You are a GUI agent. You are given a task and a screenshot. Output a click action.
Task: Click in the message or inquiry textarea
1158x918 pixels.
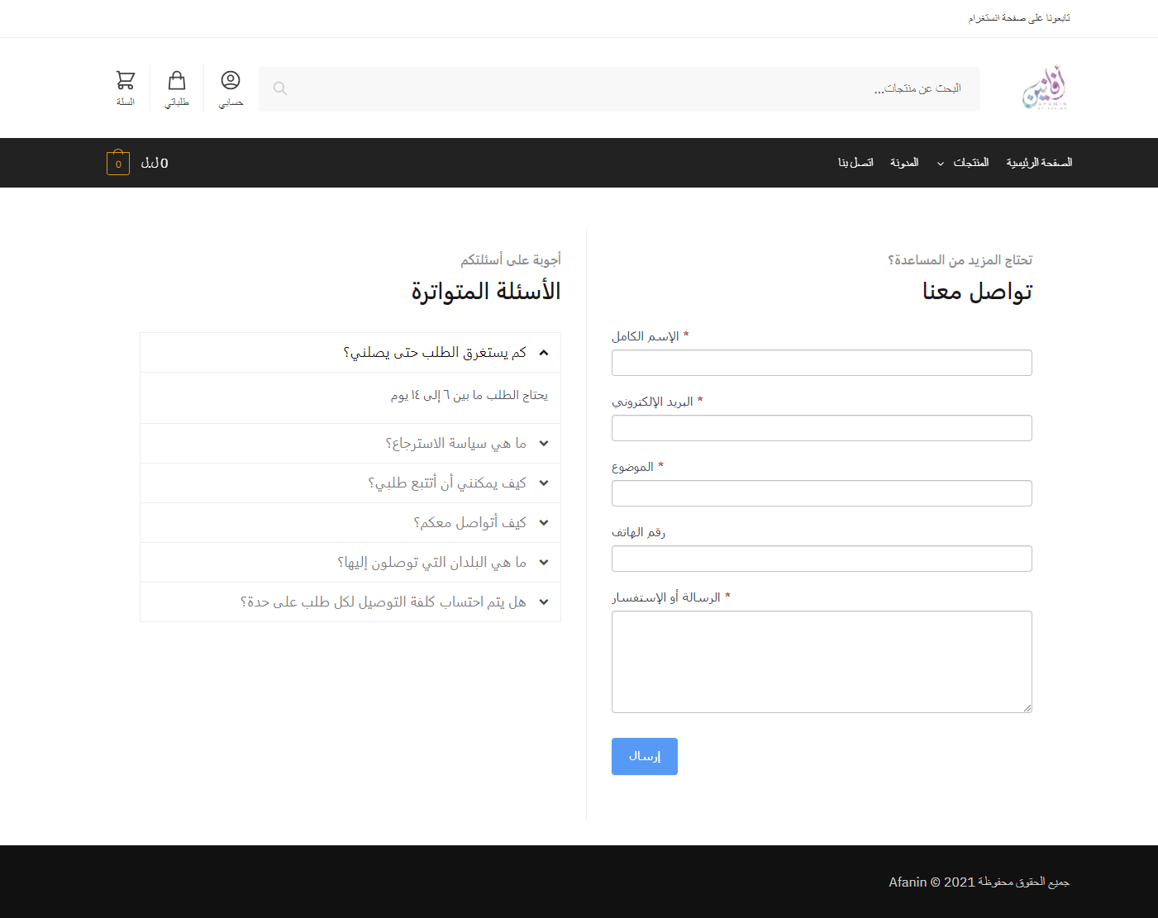822,661
